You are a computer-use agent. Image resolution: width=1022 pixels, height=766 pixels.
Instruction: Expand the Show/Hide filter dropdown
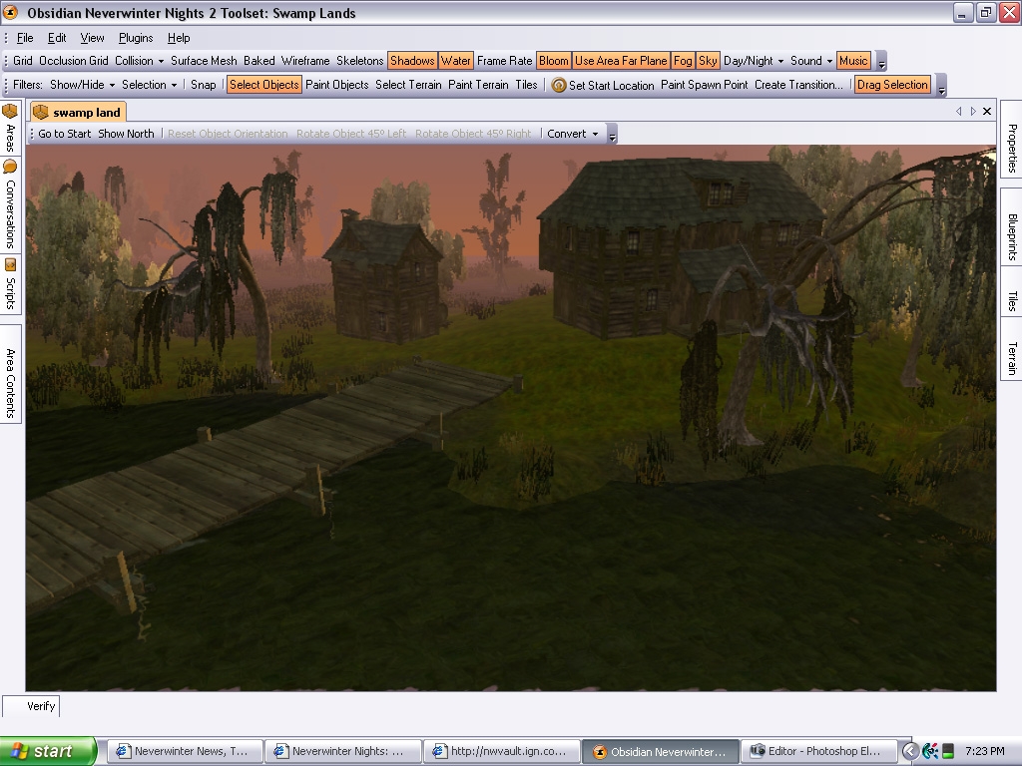point(83,85)
